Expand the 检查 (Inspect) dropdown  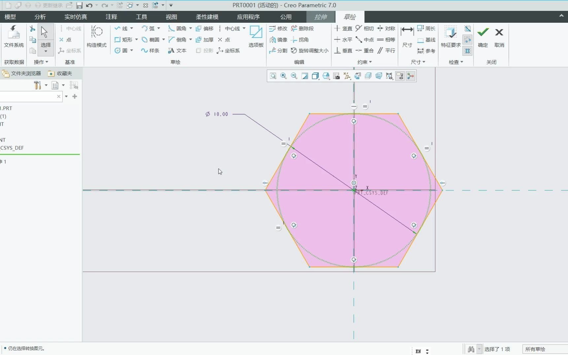(456, 62)
